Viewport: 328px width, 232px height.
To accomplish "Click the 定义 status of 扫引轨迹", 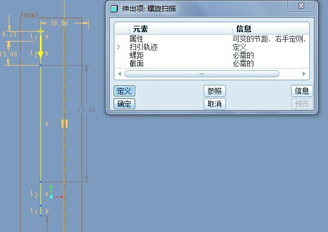I will (240, 47).
